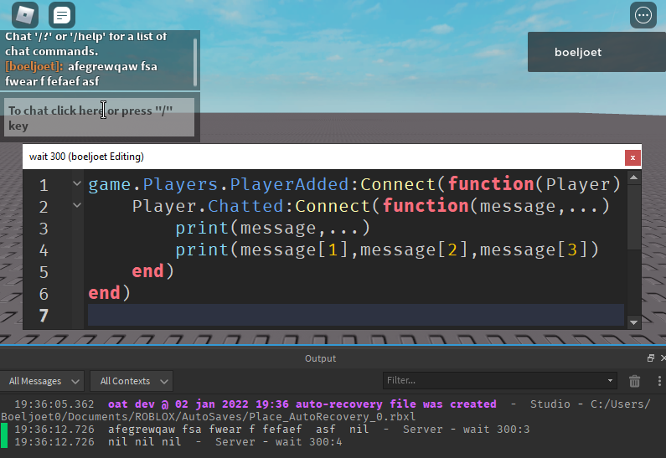Click the Output panel title
Image resolution: width=666 pixels, height=458 pixels.
tap(320, 358)
